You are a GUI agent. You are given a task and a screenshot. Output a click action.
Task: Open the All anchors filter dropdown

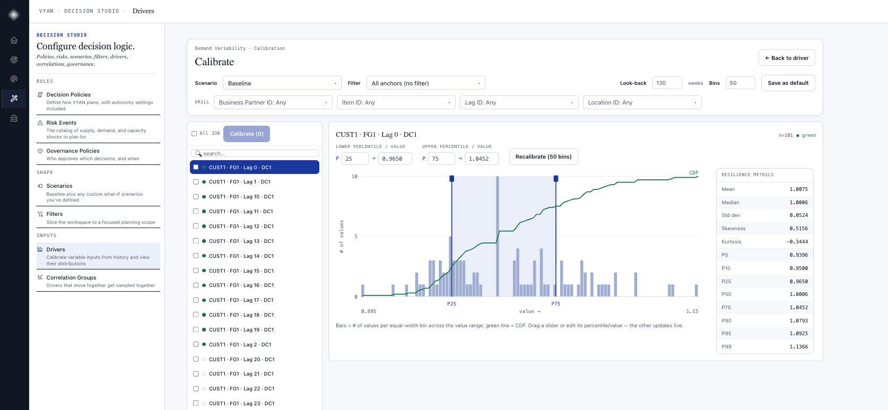[x=425, y=83]
